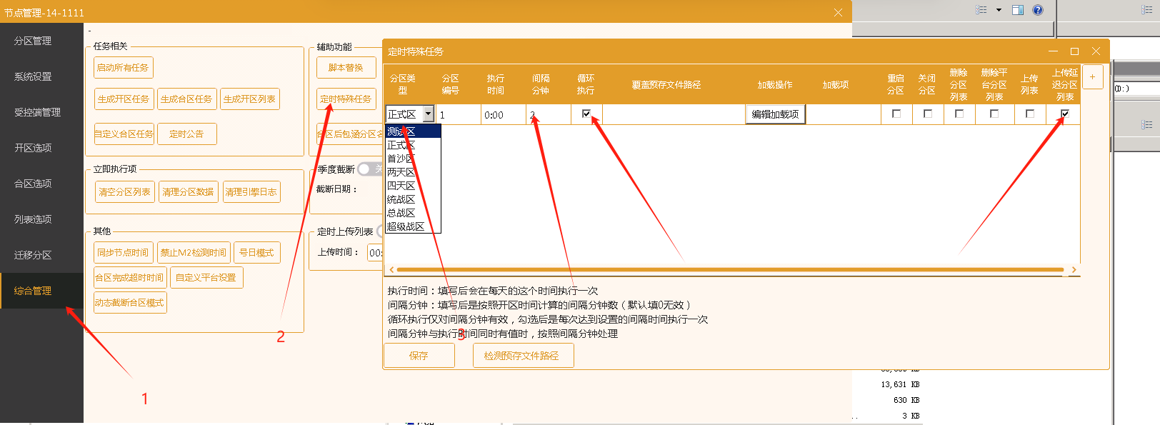Click the 编辑加载项 button
Viewport: 1160px width, 425px height.
pos(775,114)
